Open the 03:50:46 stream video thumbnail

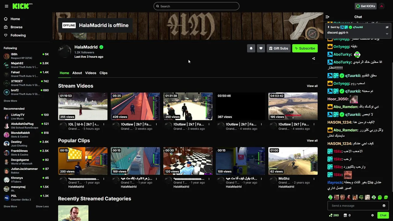tap(240, 106)
